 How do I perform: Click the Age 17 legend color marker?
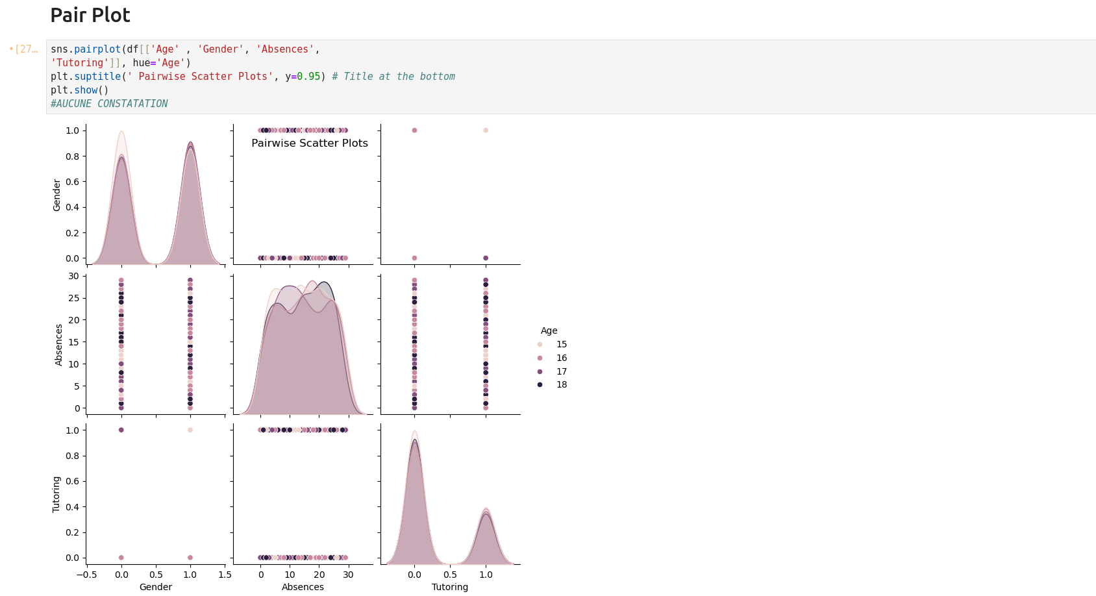tap(540, 371)
